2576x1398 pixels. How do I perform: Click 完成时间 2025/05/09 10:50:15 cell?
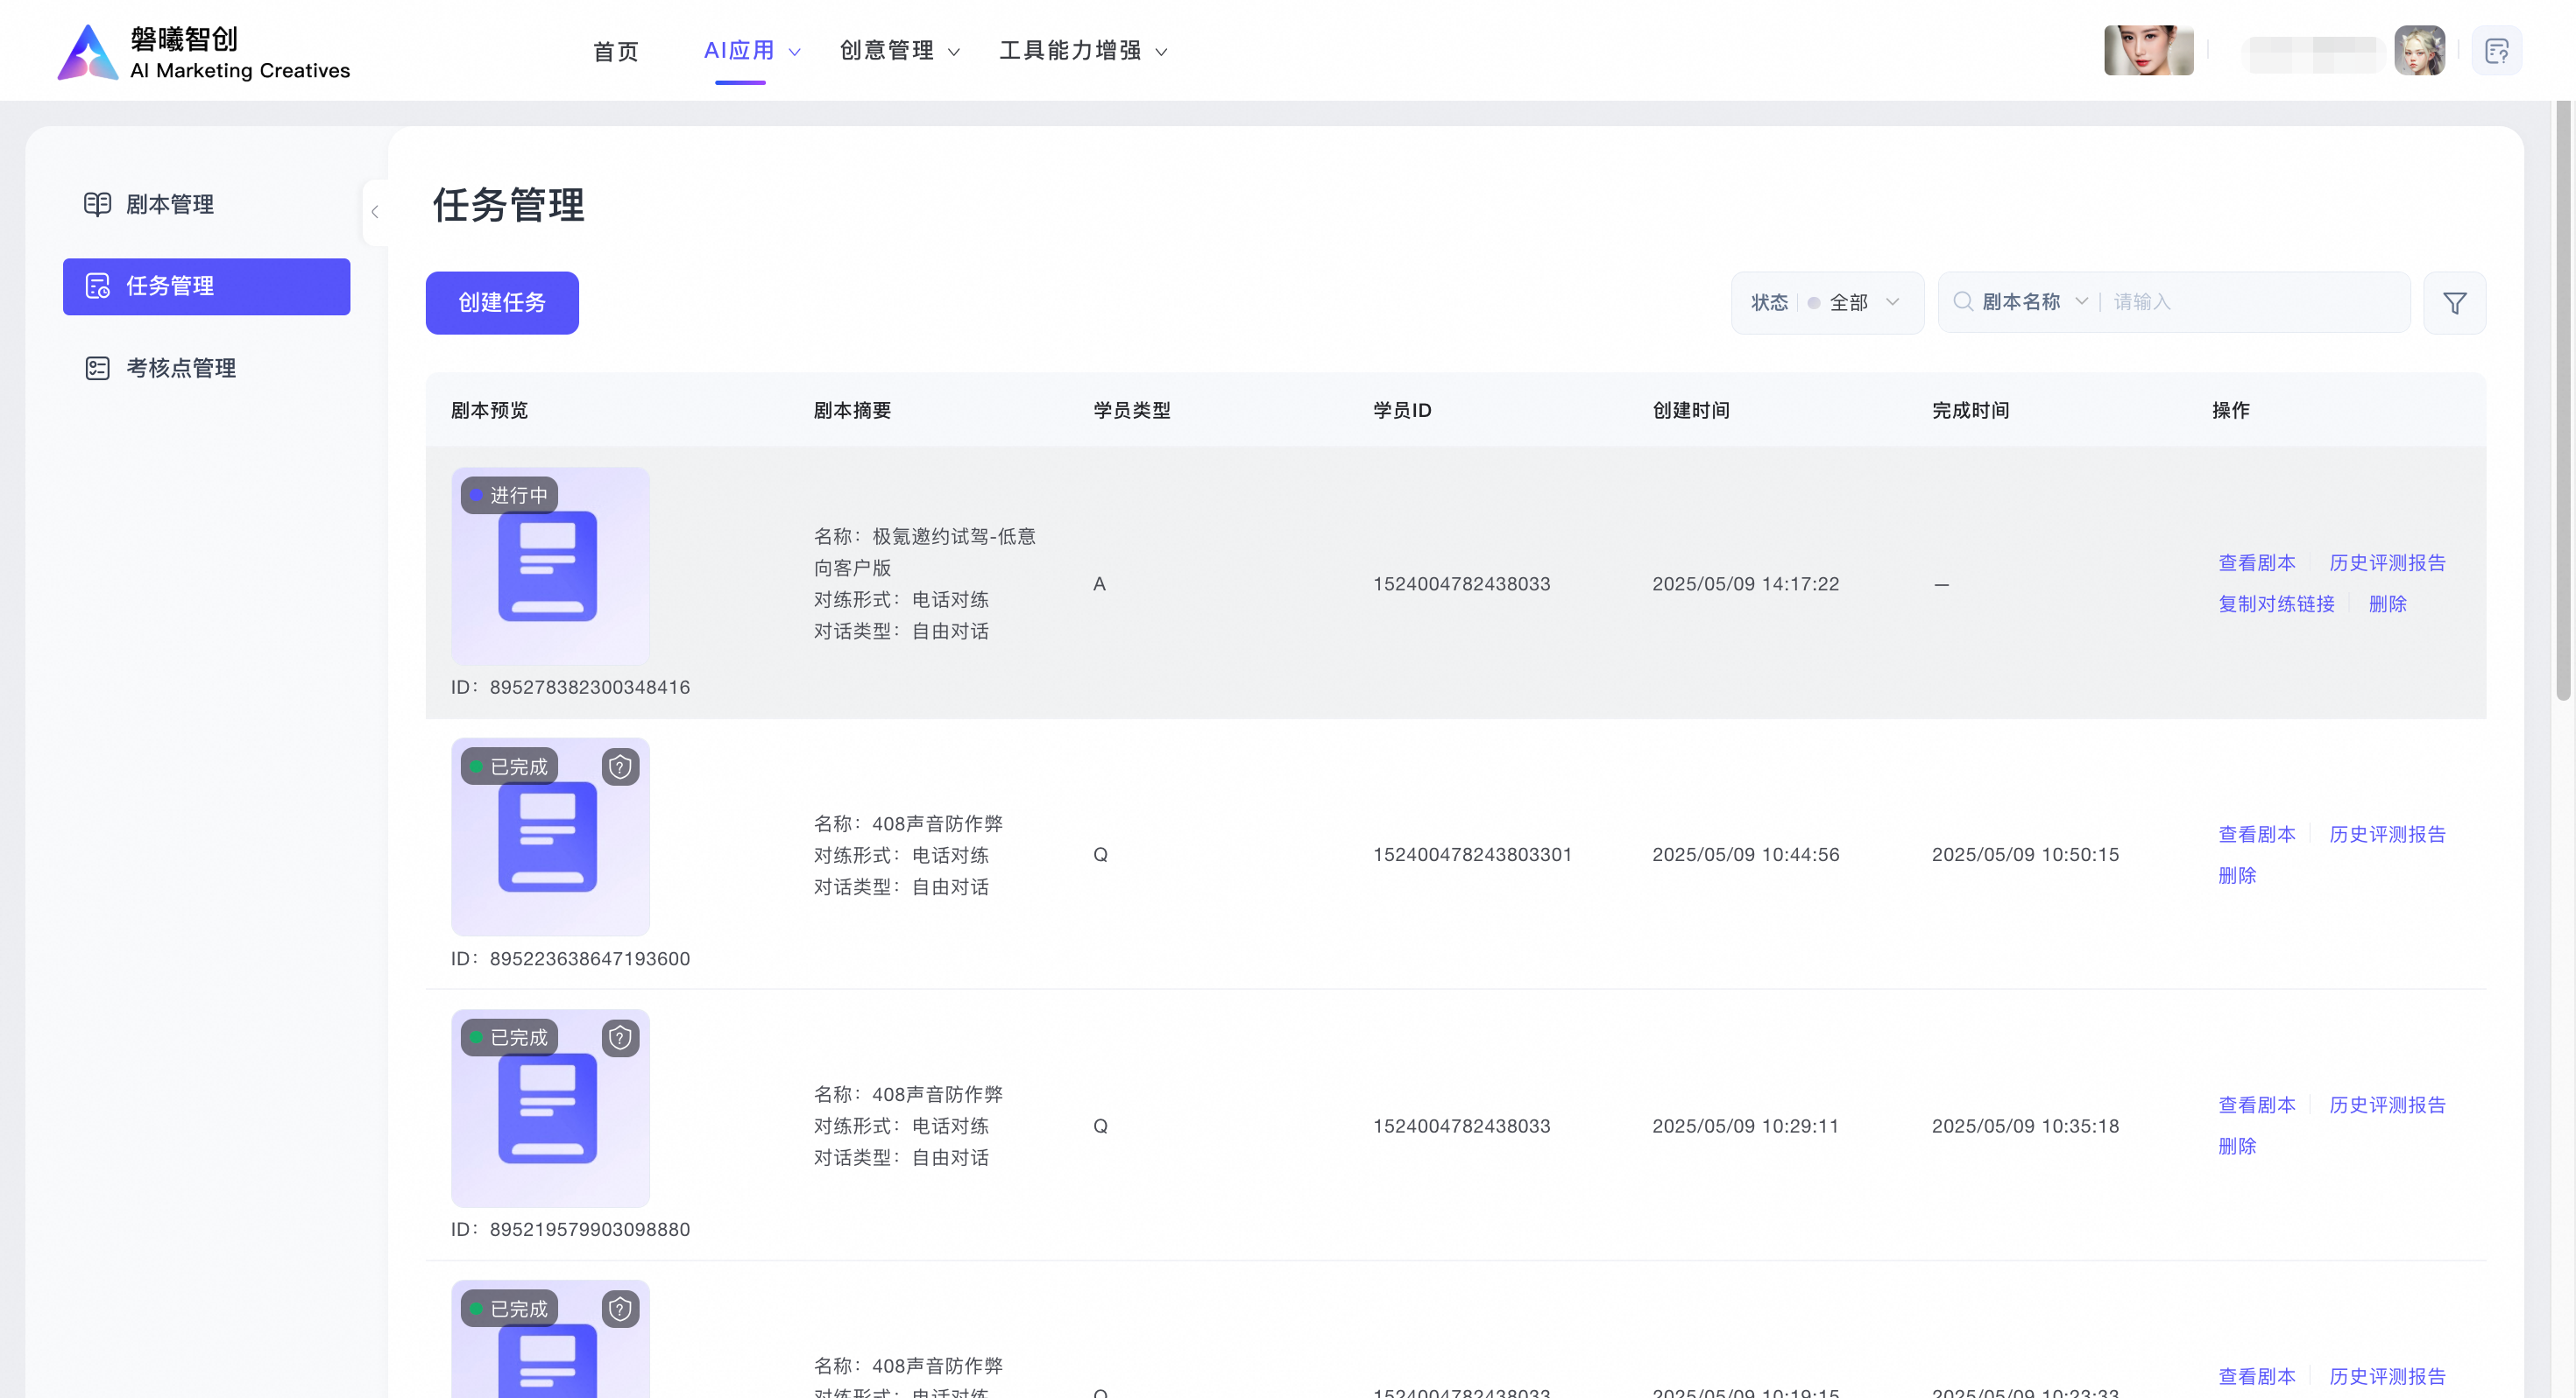click(2025, 854)
